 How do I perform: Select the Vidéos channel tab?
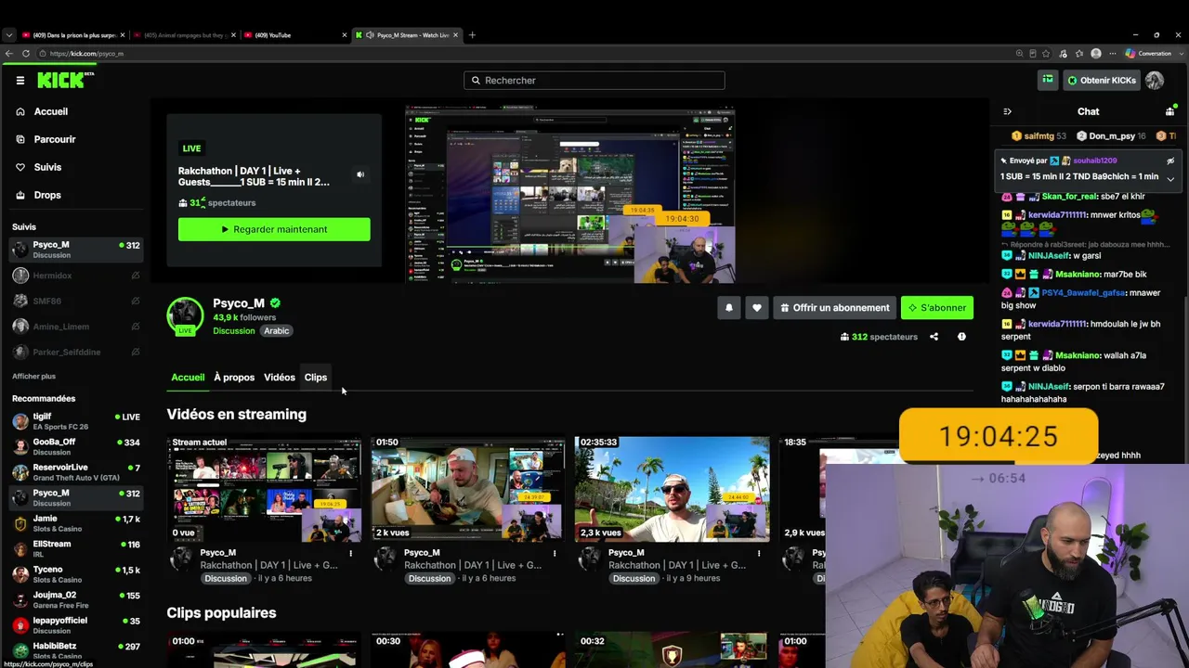pos(280,378)
